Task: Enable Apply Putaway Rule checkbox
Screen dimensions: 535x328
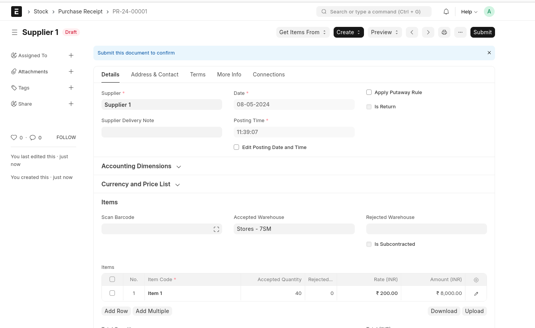Action: tap(369, 92)
